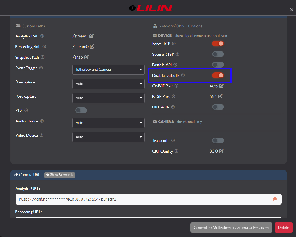Image resolution: width=296 pixels, height=237 pixels.
Task: Click Convert to Multi-stream Camera or Recorder
Action: [231, 227]
